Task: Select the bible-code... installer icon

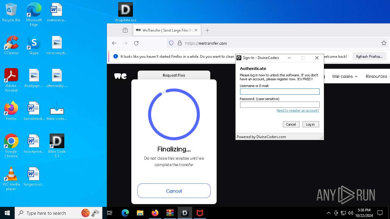Action: coord(57,111)
